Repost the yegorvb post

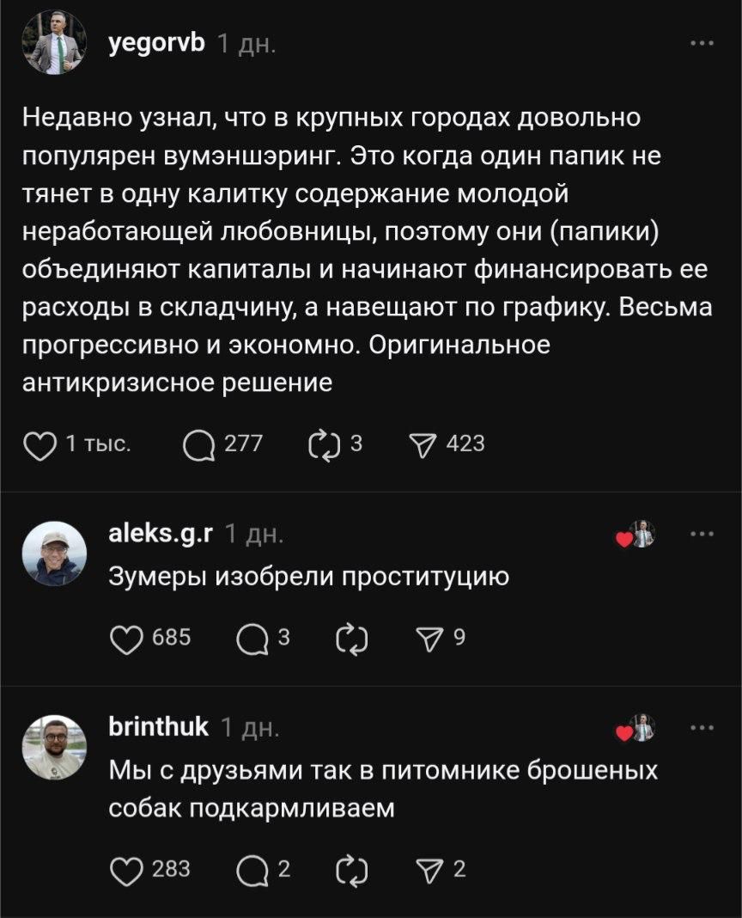pyautogui.click(x=324, y=444)
